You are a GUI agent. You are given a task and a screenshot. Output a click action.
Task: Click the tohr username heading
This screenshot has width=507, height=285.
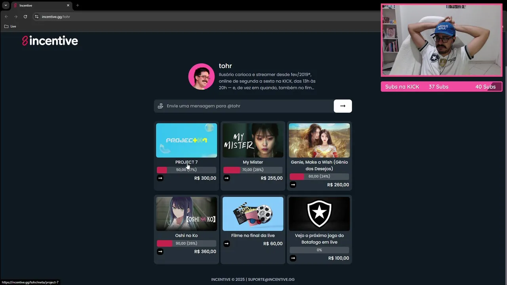pyautogui.click(x=225, y=66)
